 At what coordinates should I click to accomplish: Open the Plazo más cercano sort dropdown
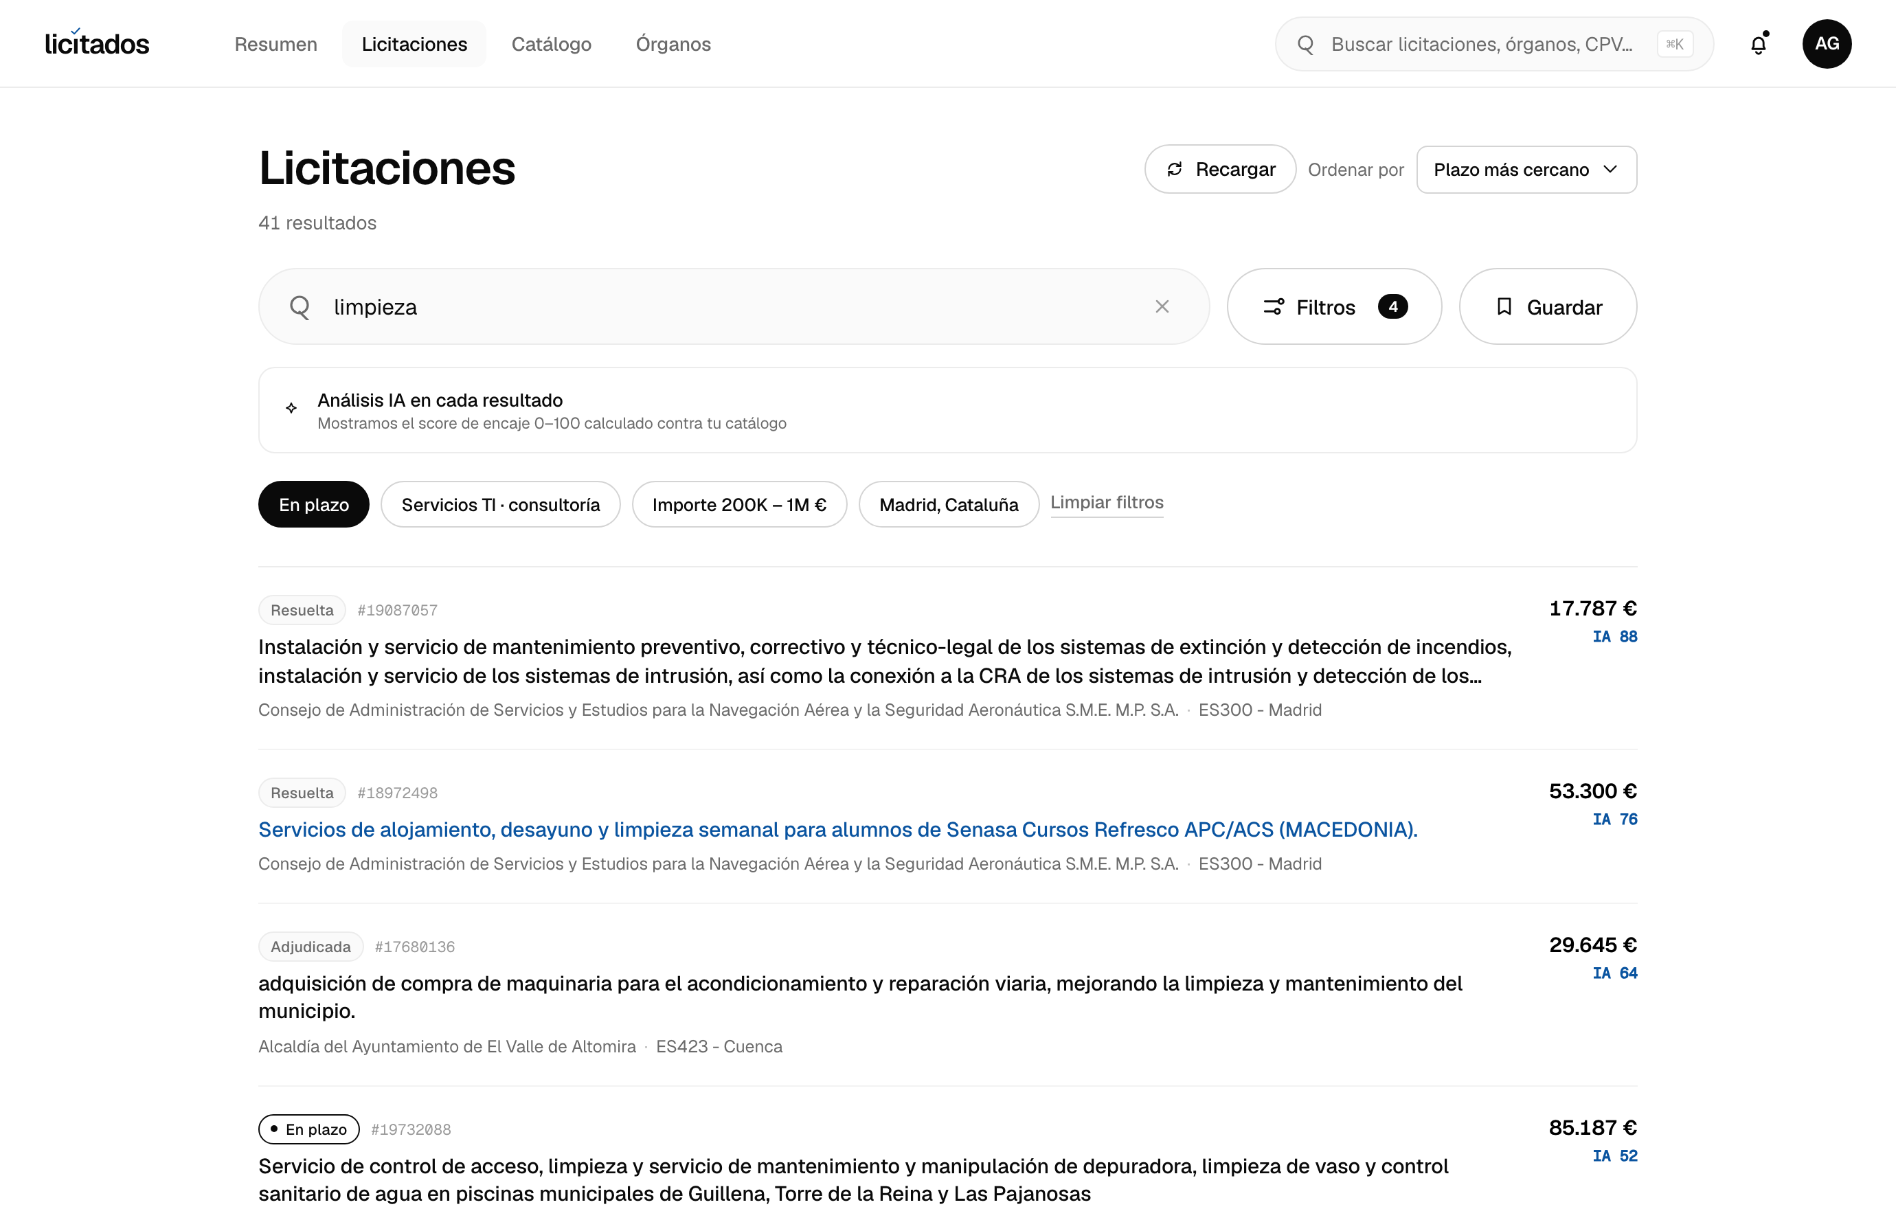(x=1526, y=169)
